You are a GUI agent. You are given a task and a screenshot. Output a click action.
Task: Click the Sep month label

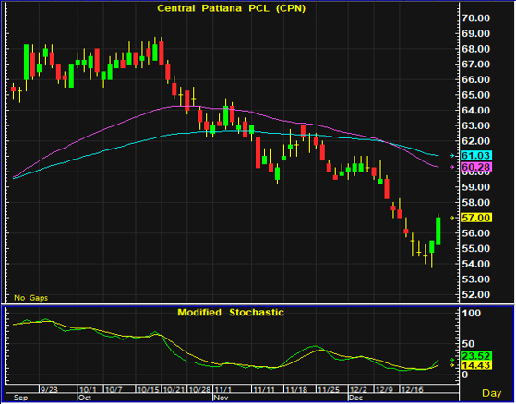point(20,398)
